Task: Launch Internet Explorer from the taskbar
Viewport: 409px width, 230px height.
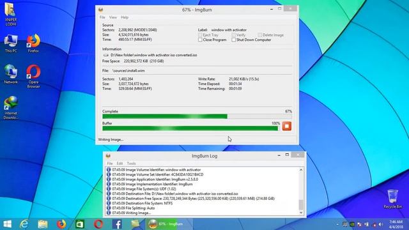Action: (24, 224)
